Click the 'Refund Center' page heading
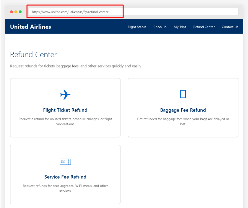Image resolution: width=248 pixels, height=208 pixels. 33,54
